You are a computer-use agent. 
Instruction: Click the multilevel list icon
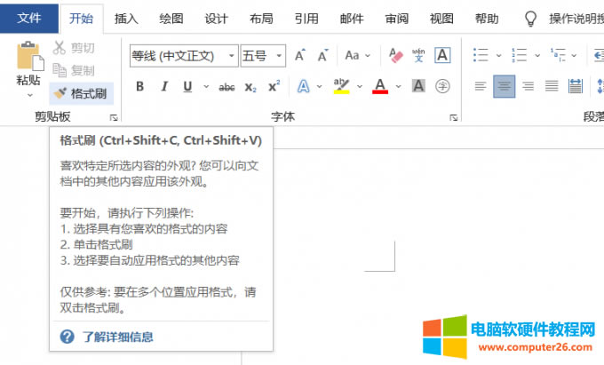coord(558,55)
